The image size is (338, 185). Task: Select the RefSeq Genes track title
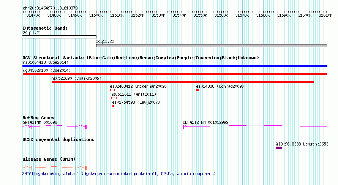coord(38,118)
